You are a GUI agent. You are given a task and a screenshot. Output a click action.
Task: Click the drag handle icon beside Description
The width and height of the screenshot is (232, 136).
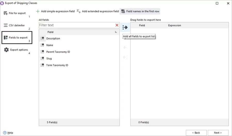click(x=43, y=38)
